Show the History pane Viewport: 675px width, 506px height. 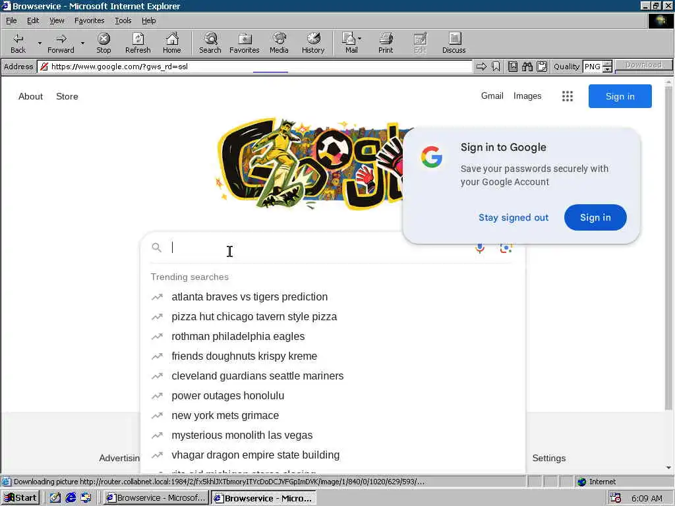(313, 43)
